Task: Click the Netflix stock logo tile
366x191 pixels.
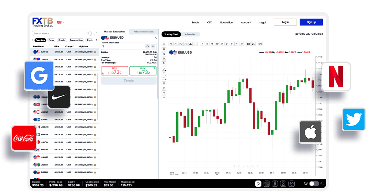Action: pos(336,77)
